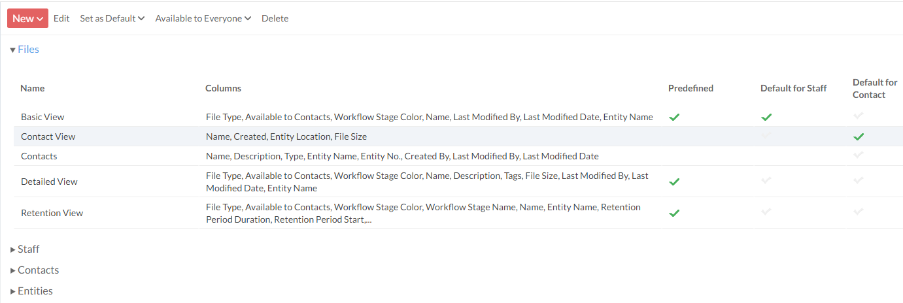
Task: Click green Predefined checkmark for Basic View
Action: [674, 118]
